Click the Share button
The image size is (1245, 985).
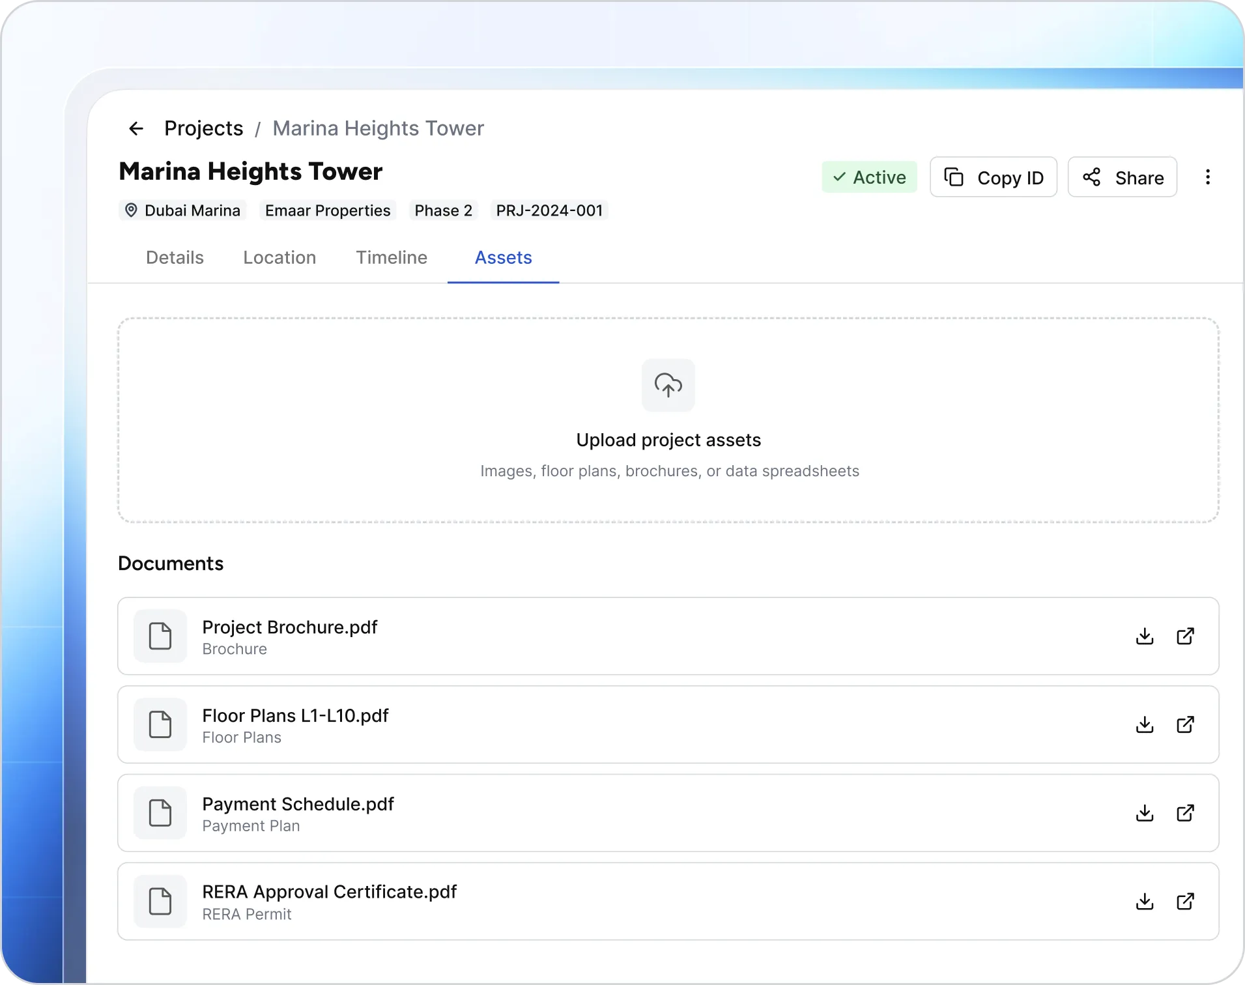(x=1123, y=177)
